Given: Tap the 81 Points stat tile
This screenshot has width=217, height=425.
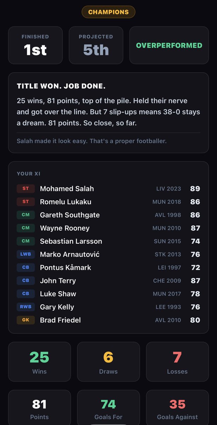Looking at the screenshot, I should (39, 408).
